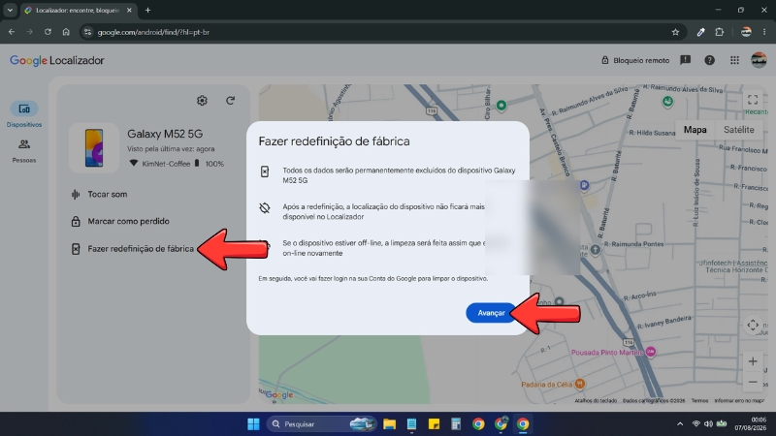Click the browser forward arrow

tap(30, 32)
